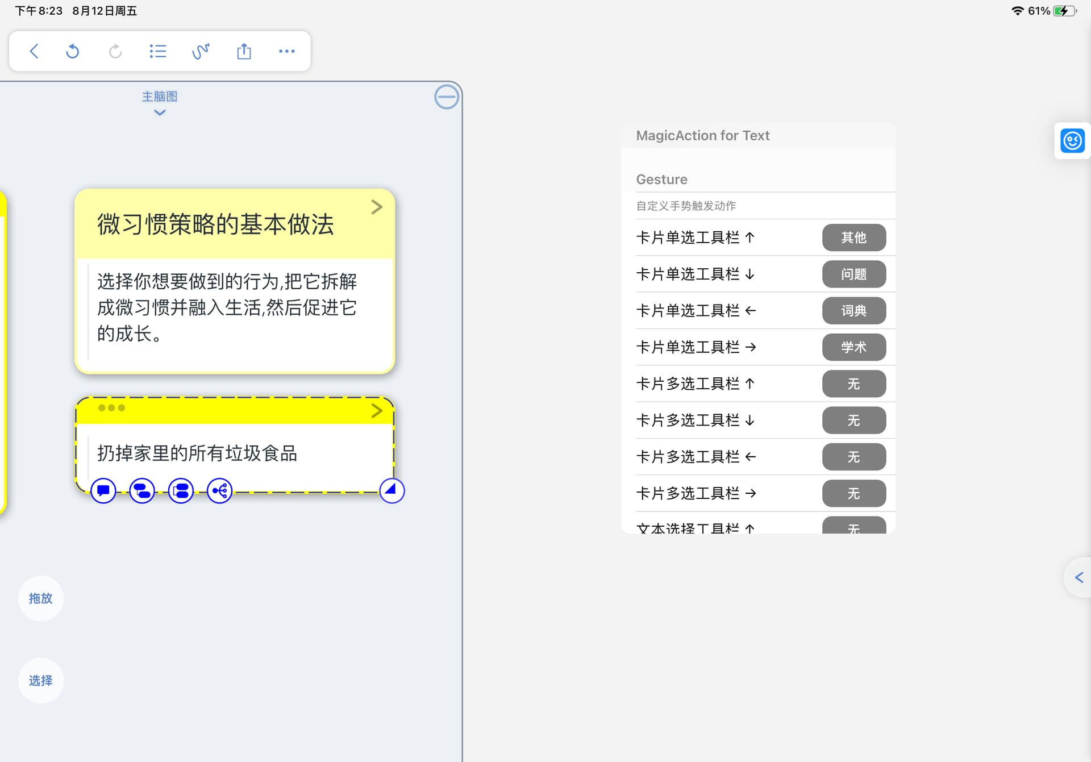The height and width of the screenshot is (762, 1091).
Task: Undo the last action
Action: (x=73, y=51)
